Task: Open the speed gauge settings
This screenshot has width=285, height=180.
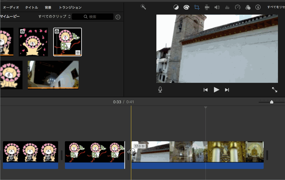Action: pyautogui.click(x=238, y=7)
